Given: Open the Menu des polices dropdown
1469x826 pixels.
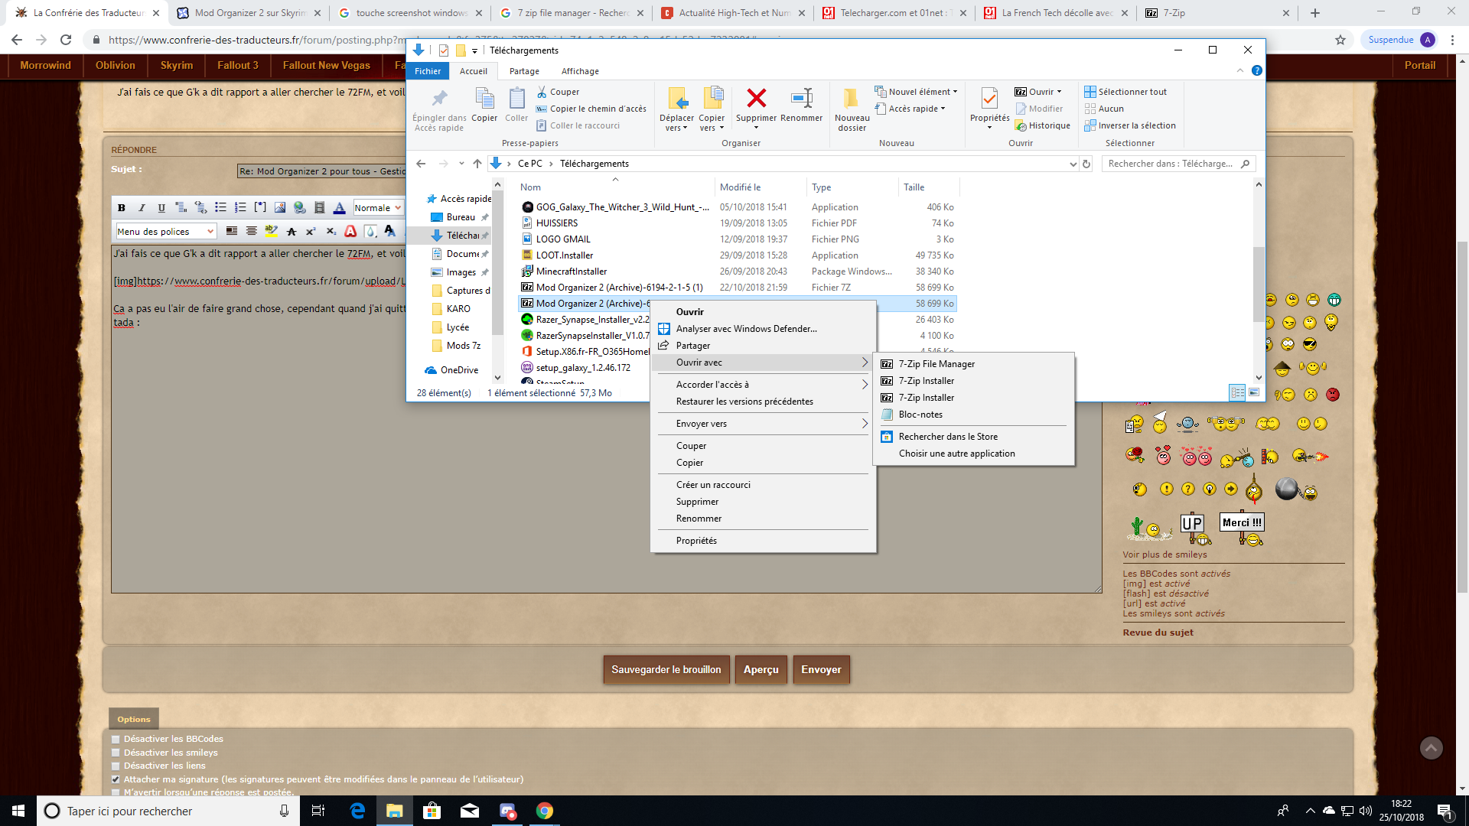Looking at the screenshot, I should (166, 231).
